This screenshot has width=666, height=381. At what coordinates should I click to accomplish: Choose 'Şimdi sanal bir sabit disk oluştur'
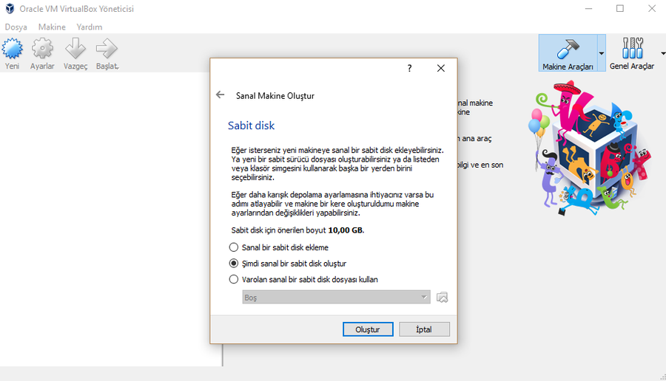[x=235, y=264]
